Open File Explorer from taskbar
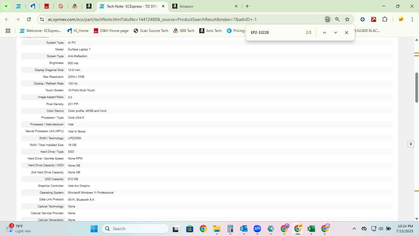 click(x=217, y=229)
